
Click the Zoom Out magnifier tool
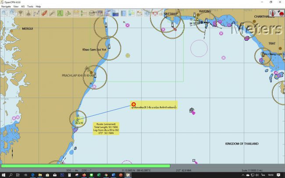click(x=12, y=13)
